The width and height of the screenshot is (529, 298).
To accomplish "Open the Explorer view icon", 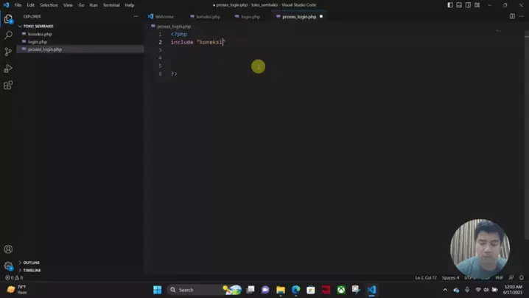I will (x=8, y=18).
